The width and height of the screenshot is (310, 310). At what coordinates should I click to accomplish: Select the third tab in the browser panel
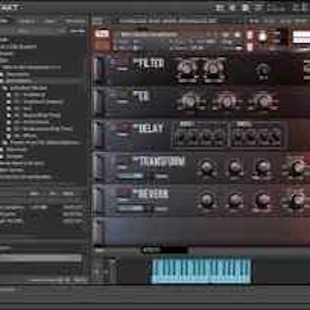[49, 21]
